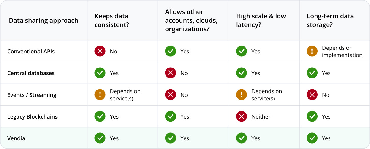Select the Long-term data storage? header
This screenshot has height=149, width=370.
[x=330, y=21]
